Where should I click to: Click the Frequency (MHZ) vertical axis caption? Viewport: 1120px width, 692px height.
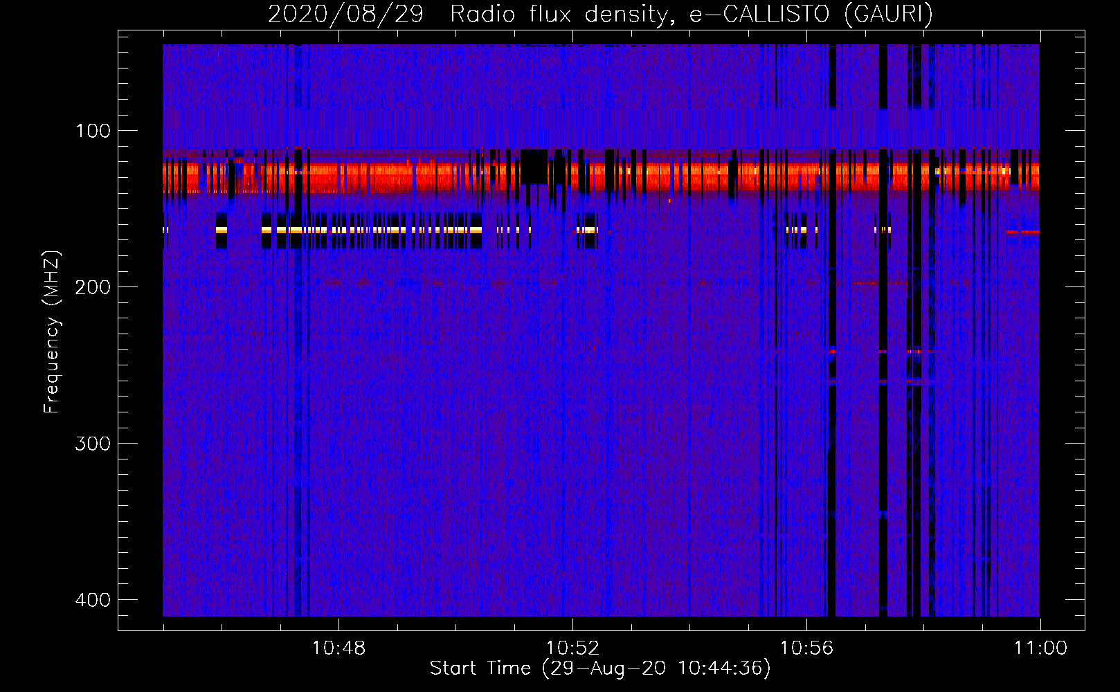[x=52, y=332]
